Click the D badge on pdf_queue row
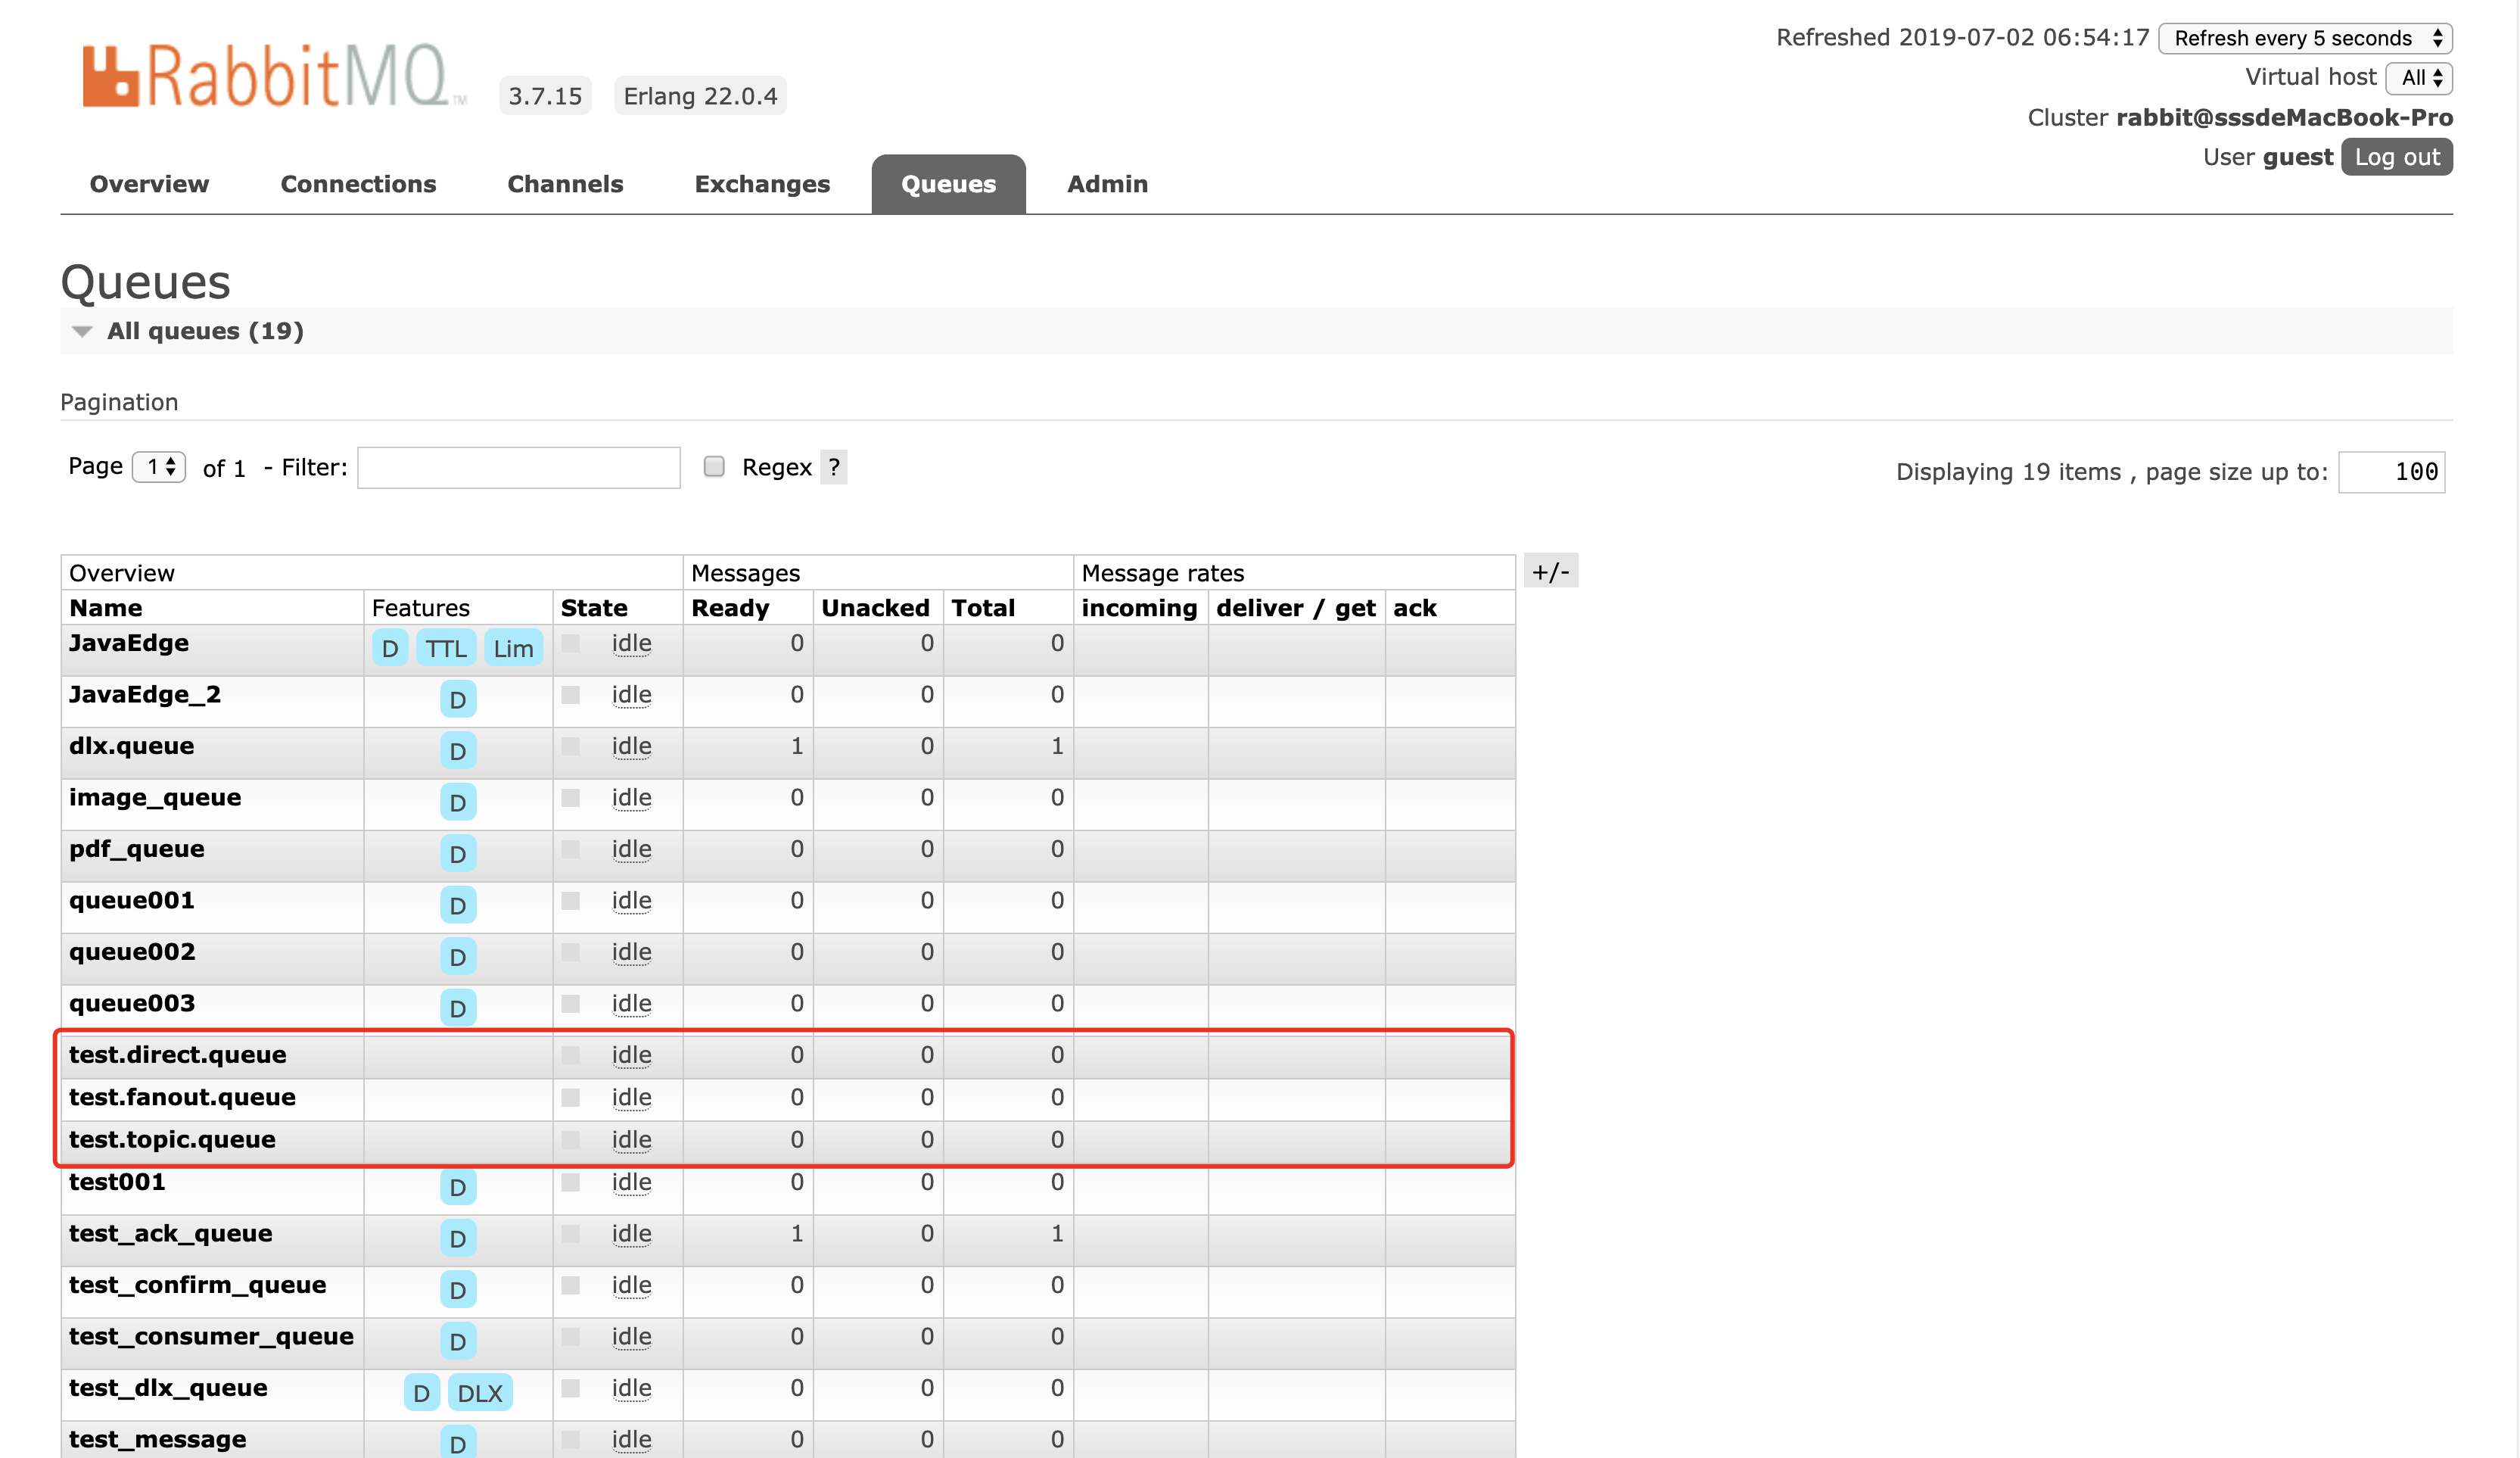 (457, 853)
